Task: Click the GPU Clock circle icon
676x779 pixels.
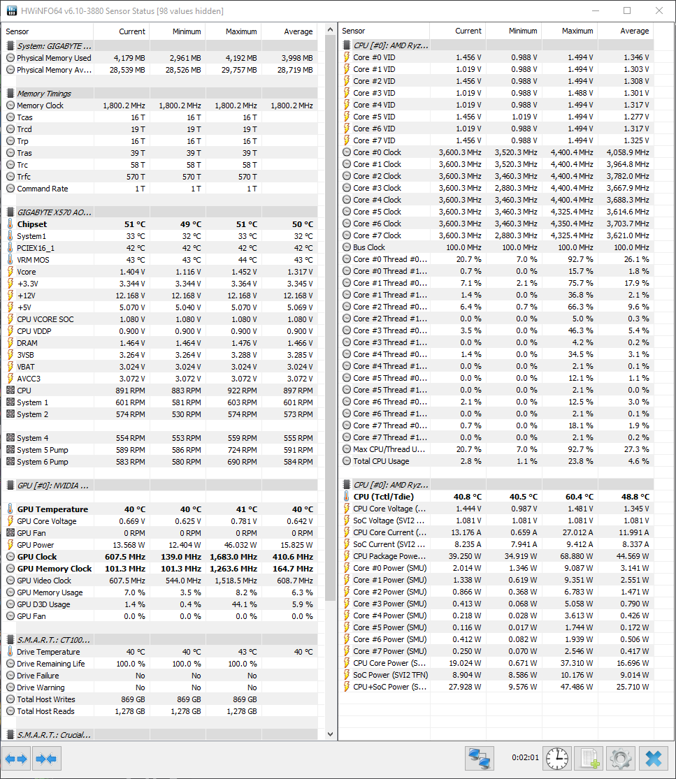Action: pos(10,557)
